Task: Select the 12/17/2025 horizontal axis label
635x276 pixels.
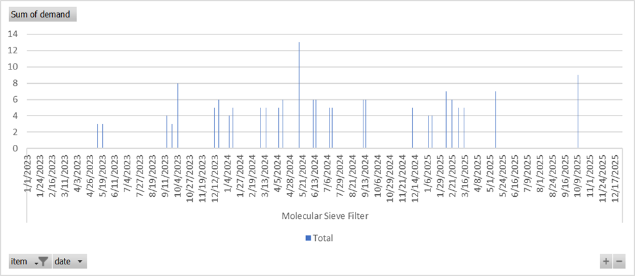Action: coord(615,174)
